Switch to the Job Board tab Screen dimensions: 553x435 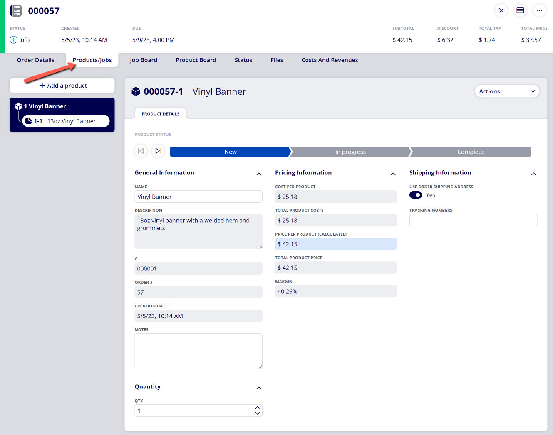coord(144,60)
